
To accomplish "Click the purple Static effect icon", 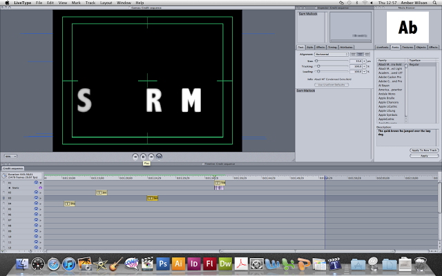I will pyautogui.click(x=40, y=188).
